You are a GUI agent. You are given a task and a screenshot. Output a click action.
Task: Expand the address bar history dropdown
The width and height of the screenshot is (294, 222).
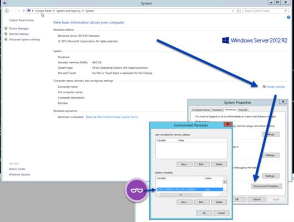click(233, 11)
